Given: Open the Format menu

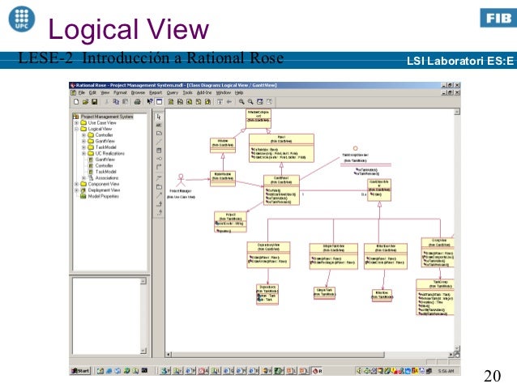Looking at the screenshot, I should click(120, 93).
